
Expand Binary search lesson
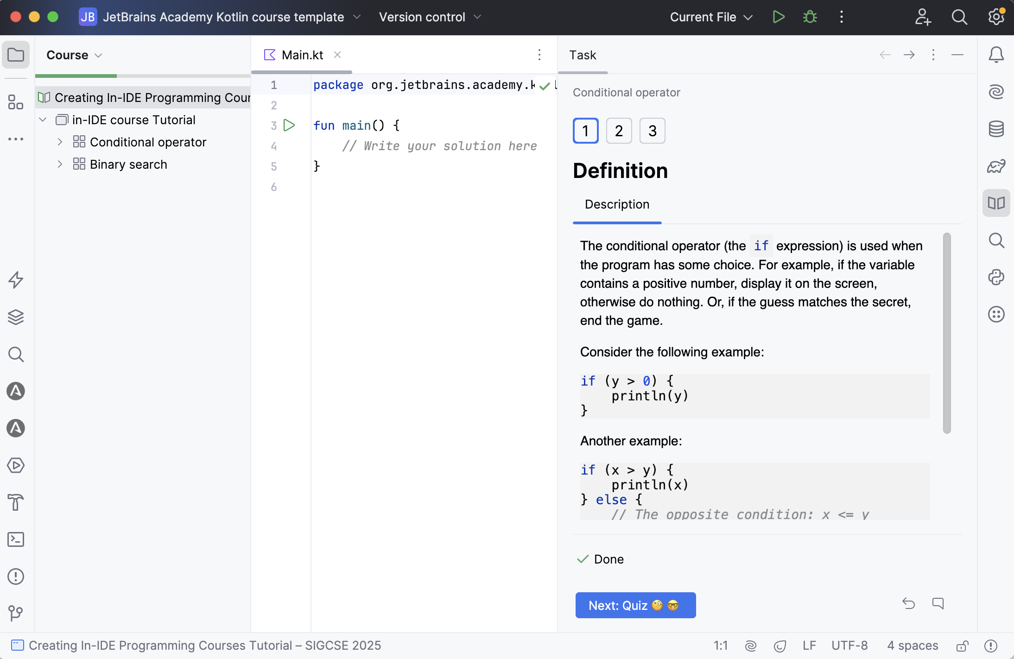60,164
